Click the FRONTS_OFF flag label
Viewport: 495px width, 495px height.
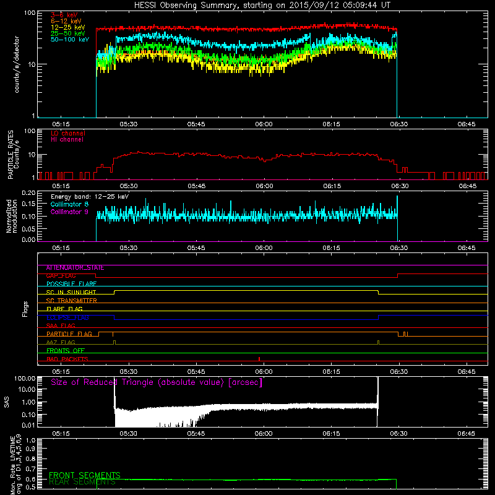point(66,351)
